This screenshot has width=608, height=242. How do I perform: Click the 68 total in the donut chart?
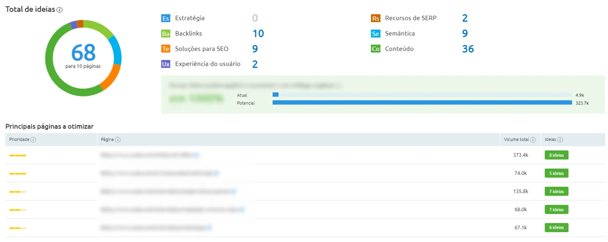tap(83, 53)
